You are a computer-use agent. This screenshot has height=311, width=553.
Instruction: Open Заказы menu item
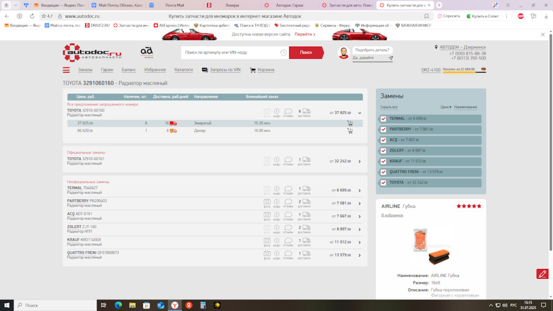pyautogui.click(x=85, y=70)
